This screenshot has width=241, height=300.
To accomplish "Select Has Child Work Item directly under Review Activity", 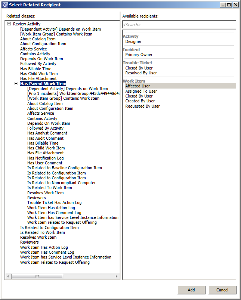I will (39, 74).
